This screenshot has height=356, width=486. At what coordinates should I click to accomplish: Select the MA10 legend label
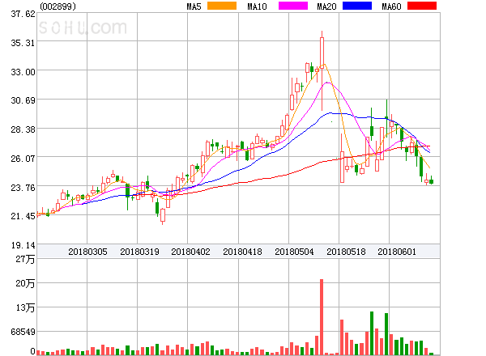[x=257, y=6]
